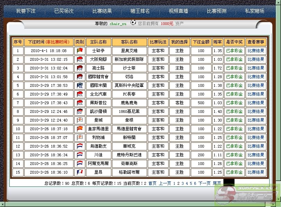This screenshot has height=207, width=281.
Task: Click the ACL league icon for 大阪飛腳
Action: (x=80, y=59)
